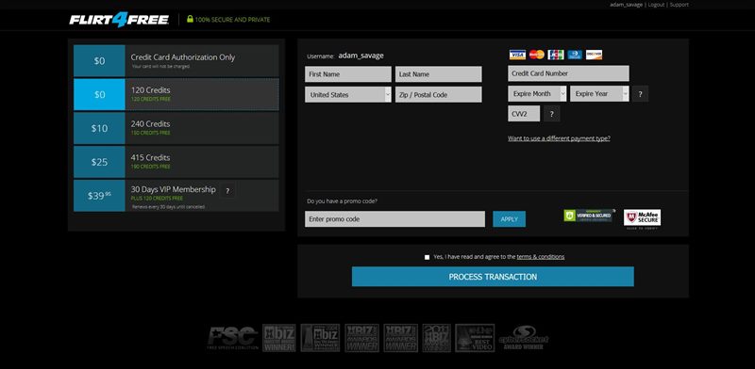Check the terms & conditions agreement box

coord(427,257)
